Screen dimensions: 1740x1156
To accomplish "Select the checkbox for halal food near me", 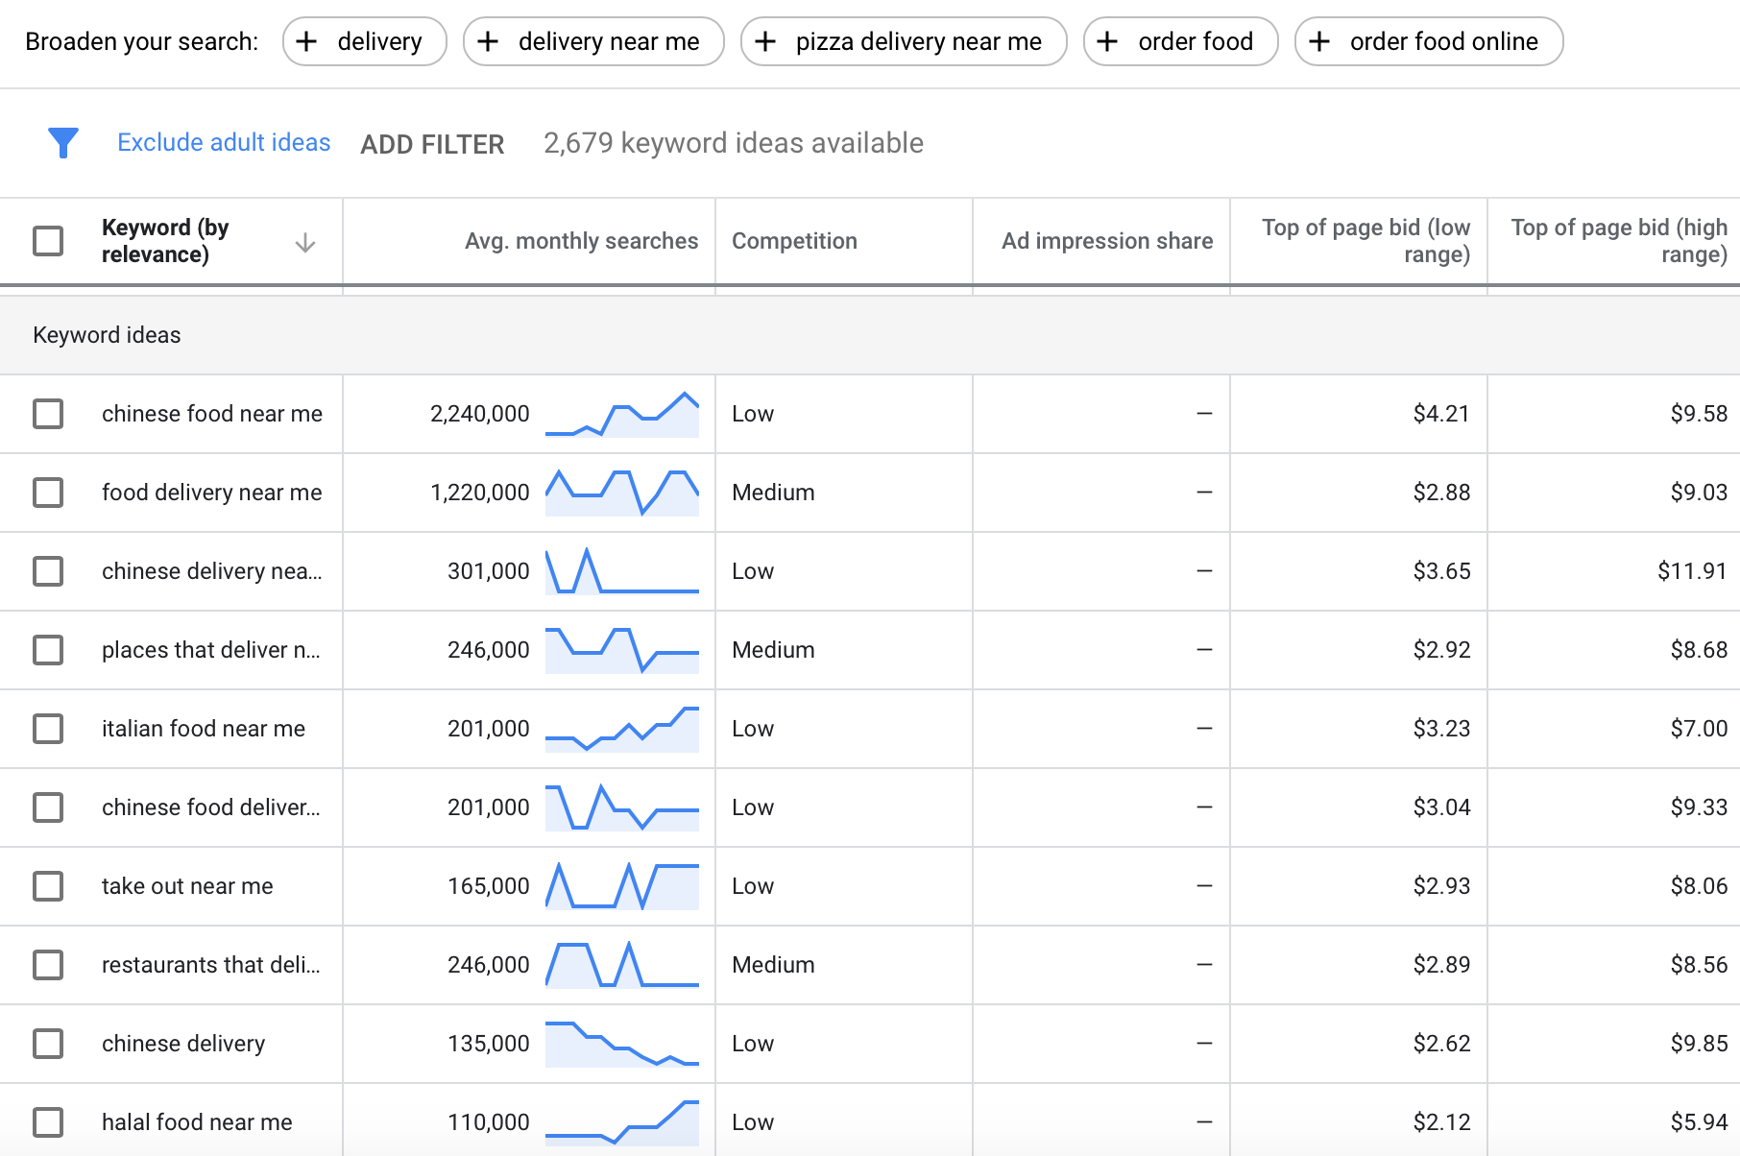I will click(48, 1121).
